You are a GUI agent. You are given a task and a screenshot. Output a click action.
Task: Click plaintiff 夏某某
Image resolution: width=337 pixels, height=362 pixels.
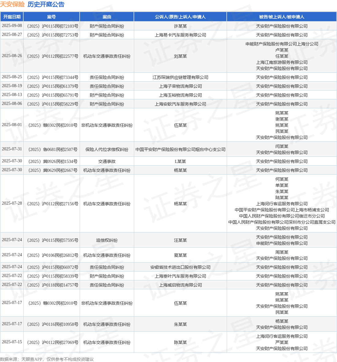click(180, 255)
